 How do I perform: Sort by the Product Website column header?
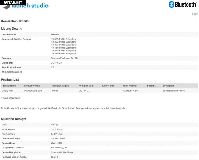32,86
